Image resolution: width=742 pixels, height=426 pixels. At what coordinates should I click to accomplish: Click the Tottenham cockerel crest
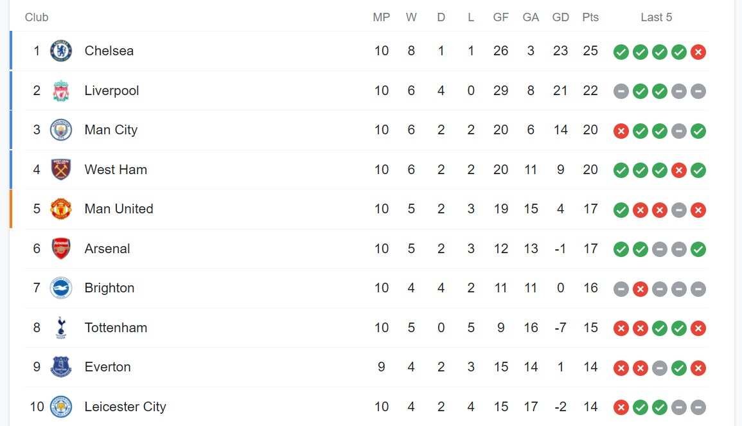60,328
